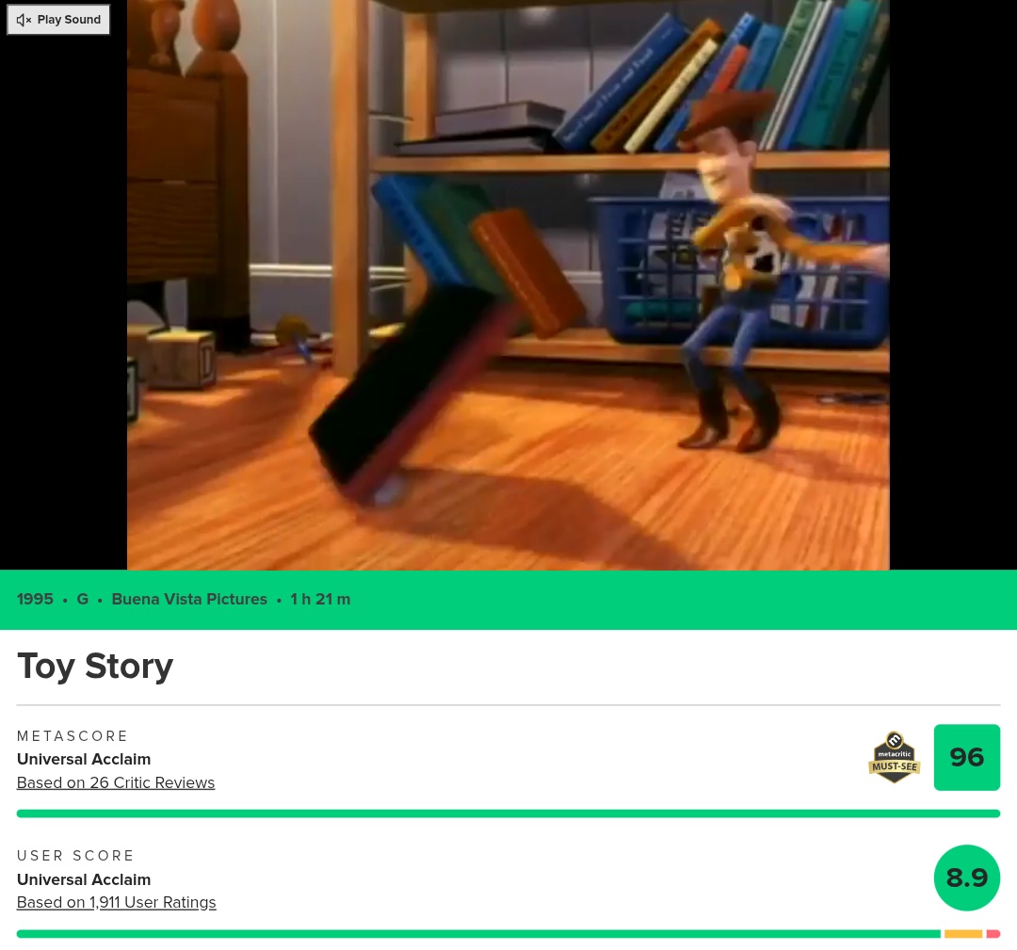Click green positive segment of user score bar

(478, 934)
